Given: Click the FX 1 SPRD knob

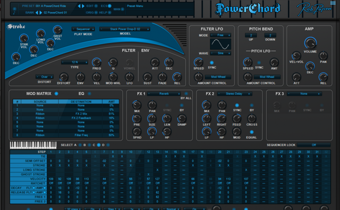Looking at the screenshot, I should (x=137, y=132).
